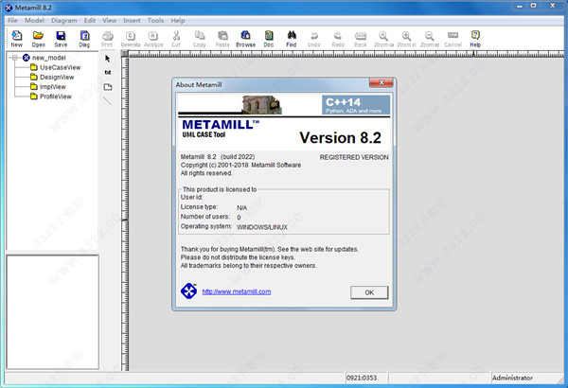
Task: Click the Copy toolbar icon
Action: pos(199,36)
